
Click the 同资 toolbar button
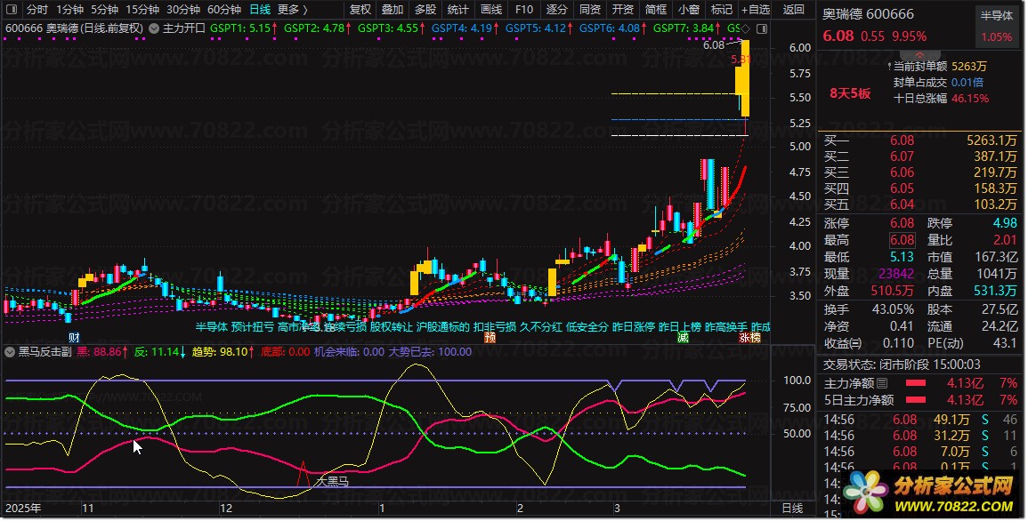[589, 10]
